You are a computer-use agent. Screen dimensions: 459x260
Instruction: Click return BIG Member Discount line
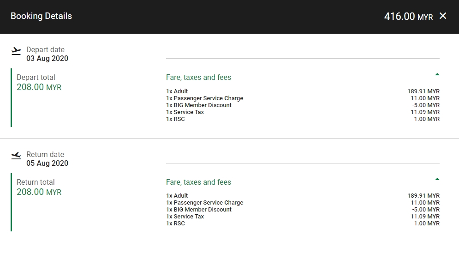pos(199,210)
